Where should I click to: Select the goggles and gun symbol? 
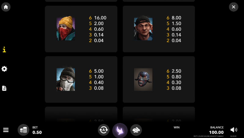[66, 79]
